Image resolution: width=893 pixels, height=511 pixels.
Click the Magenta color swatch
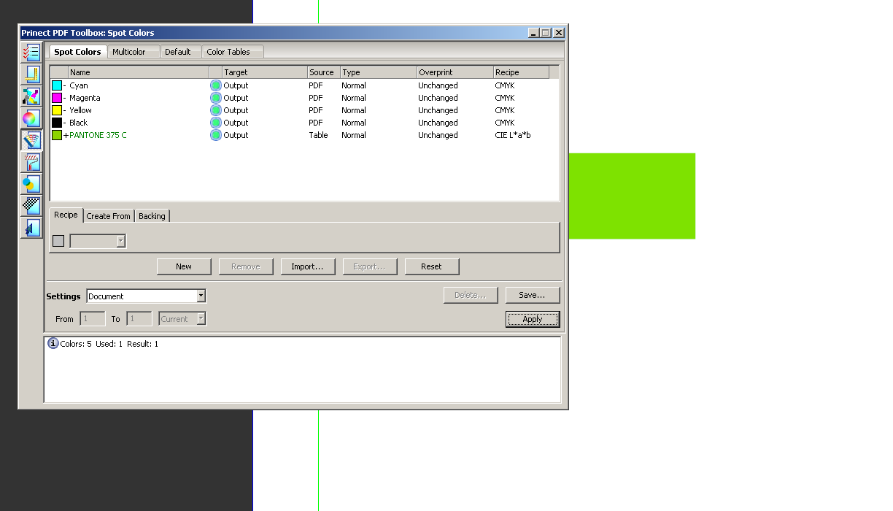[x=57, y=98]
